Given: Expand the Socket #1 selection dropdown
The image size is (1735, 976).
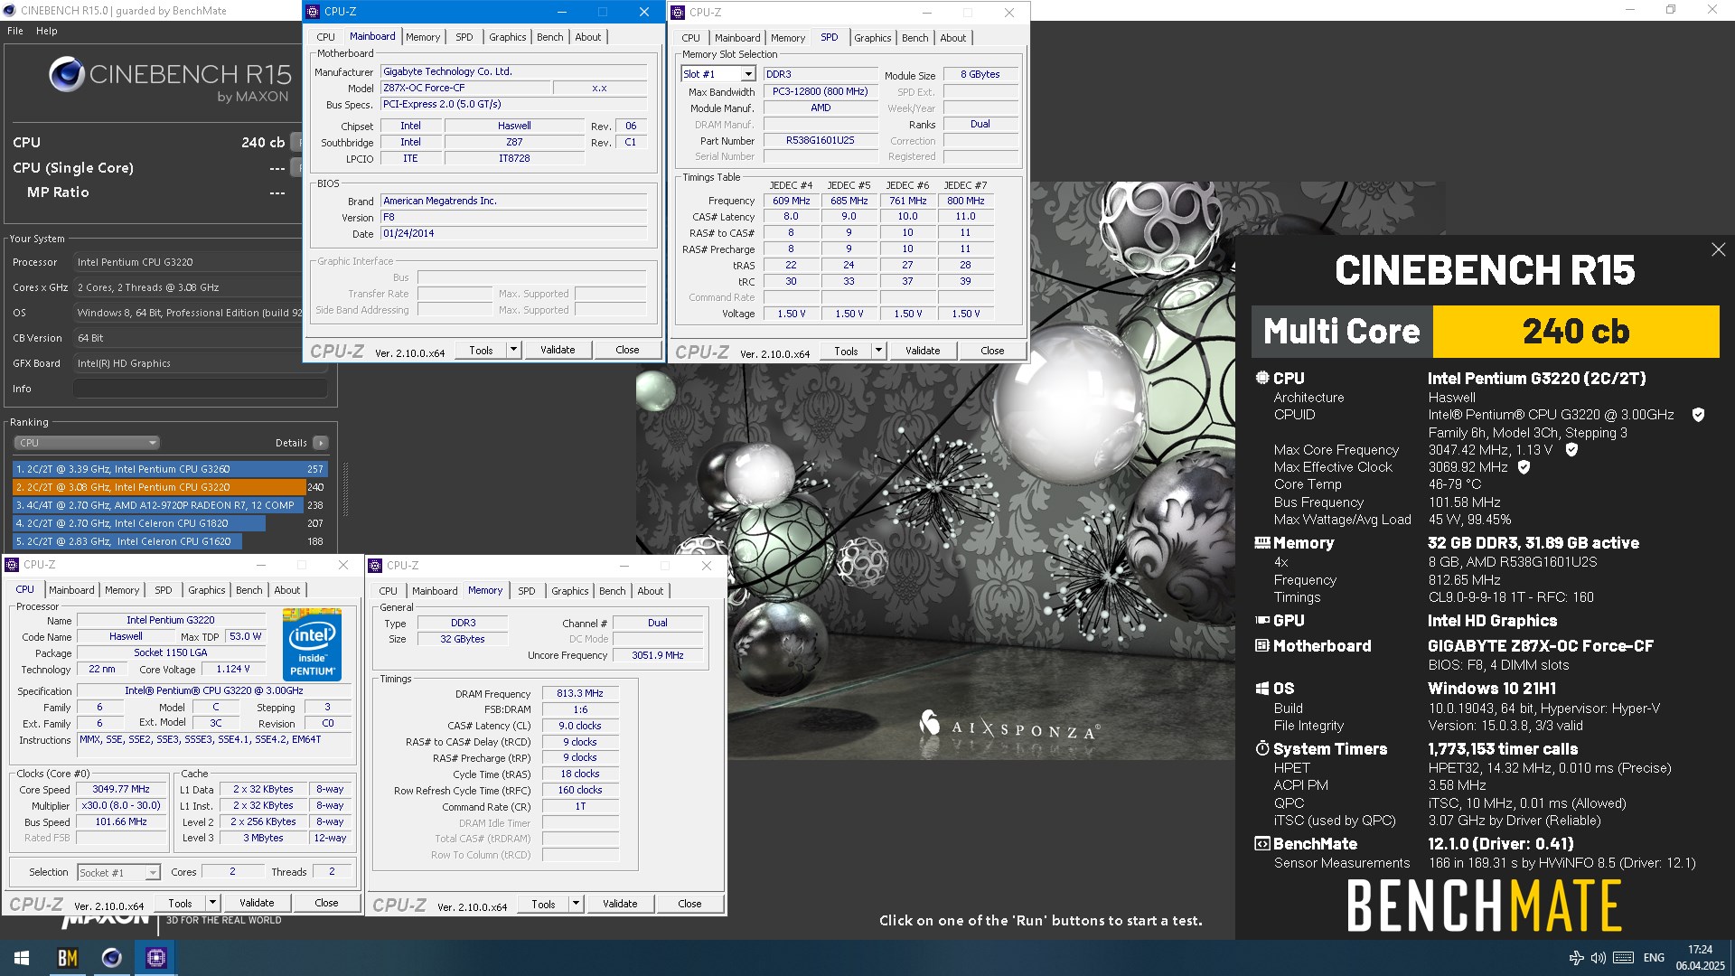Looking at the screenshot, I should click(153, 872).
